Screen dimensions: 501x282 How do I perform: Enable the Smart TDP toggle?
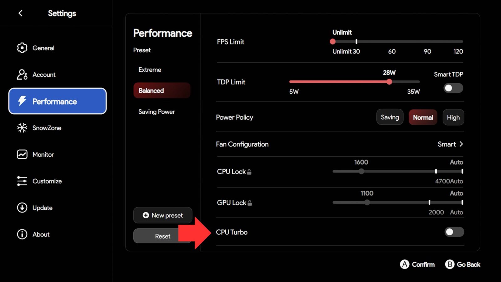click(x=452, y=88)
